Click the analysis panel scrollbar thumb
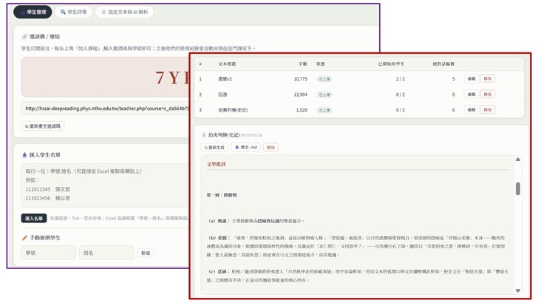 518,188
